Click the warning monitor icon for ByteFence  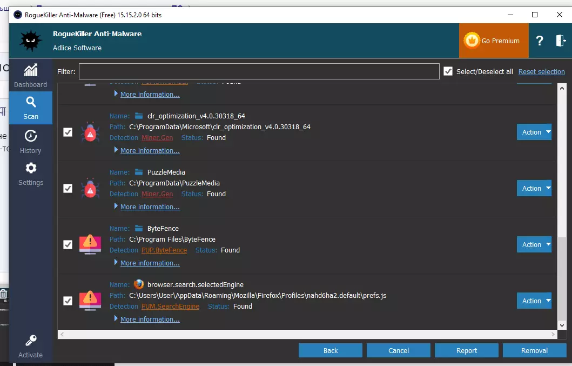click(x=90, y=244)
